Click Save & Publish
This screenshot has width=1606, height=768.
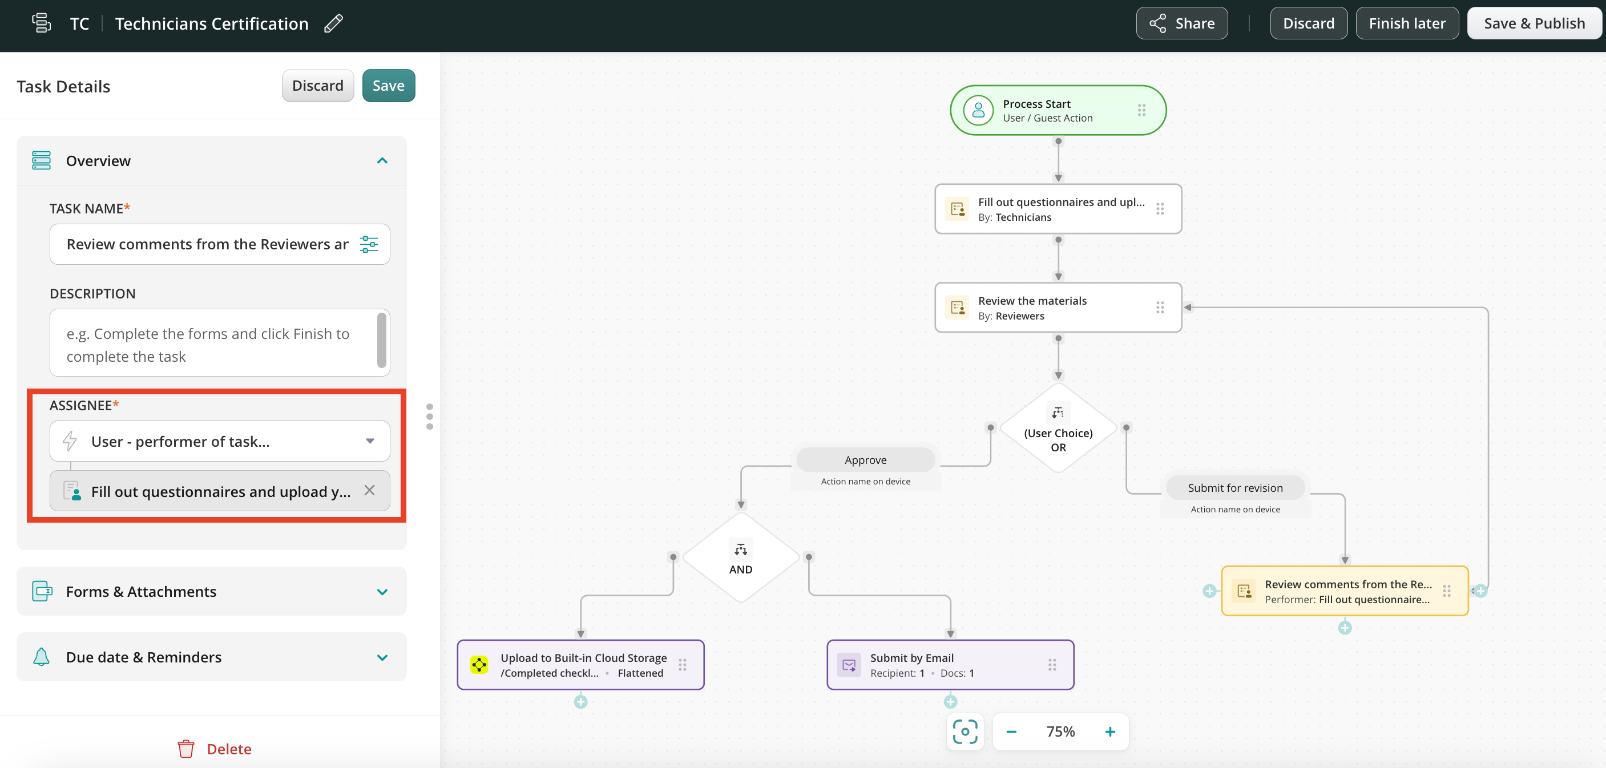coord(1534,24)
